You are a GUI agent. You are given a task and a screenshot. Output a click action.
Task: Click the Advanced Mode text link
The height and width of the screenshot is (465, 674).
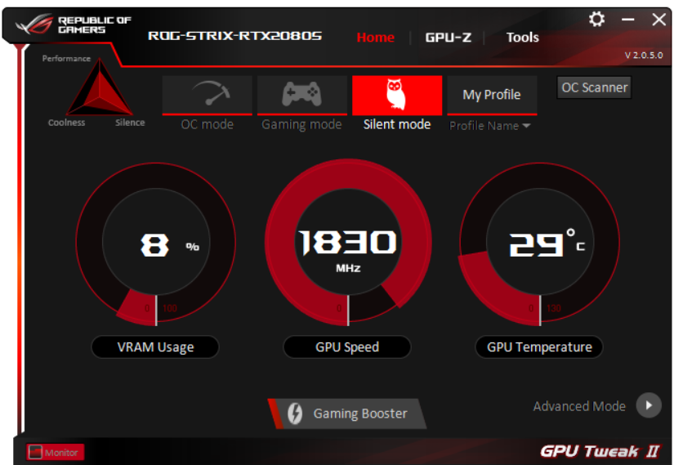pos(579,406)
